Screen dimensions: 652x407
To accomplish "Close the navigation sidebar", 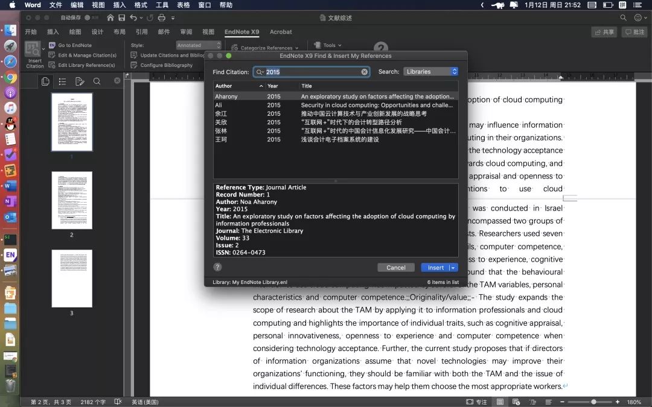I will click(117, 81).
